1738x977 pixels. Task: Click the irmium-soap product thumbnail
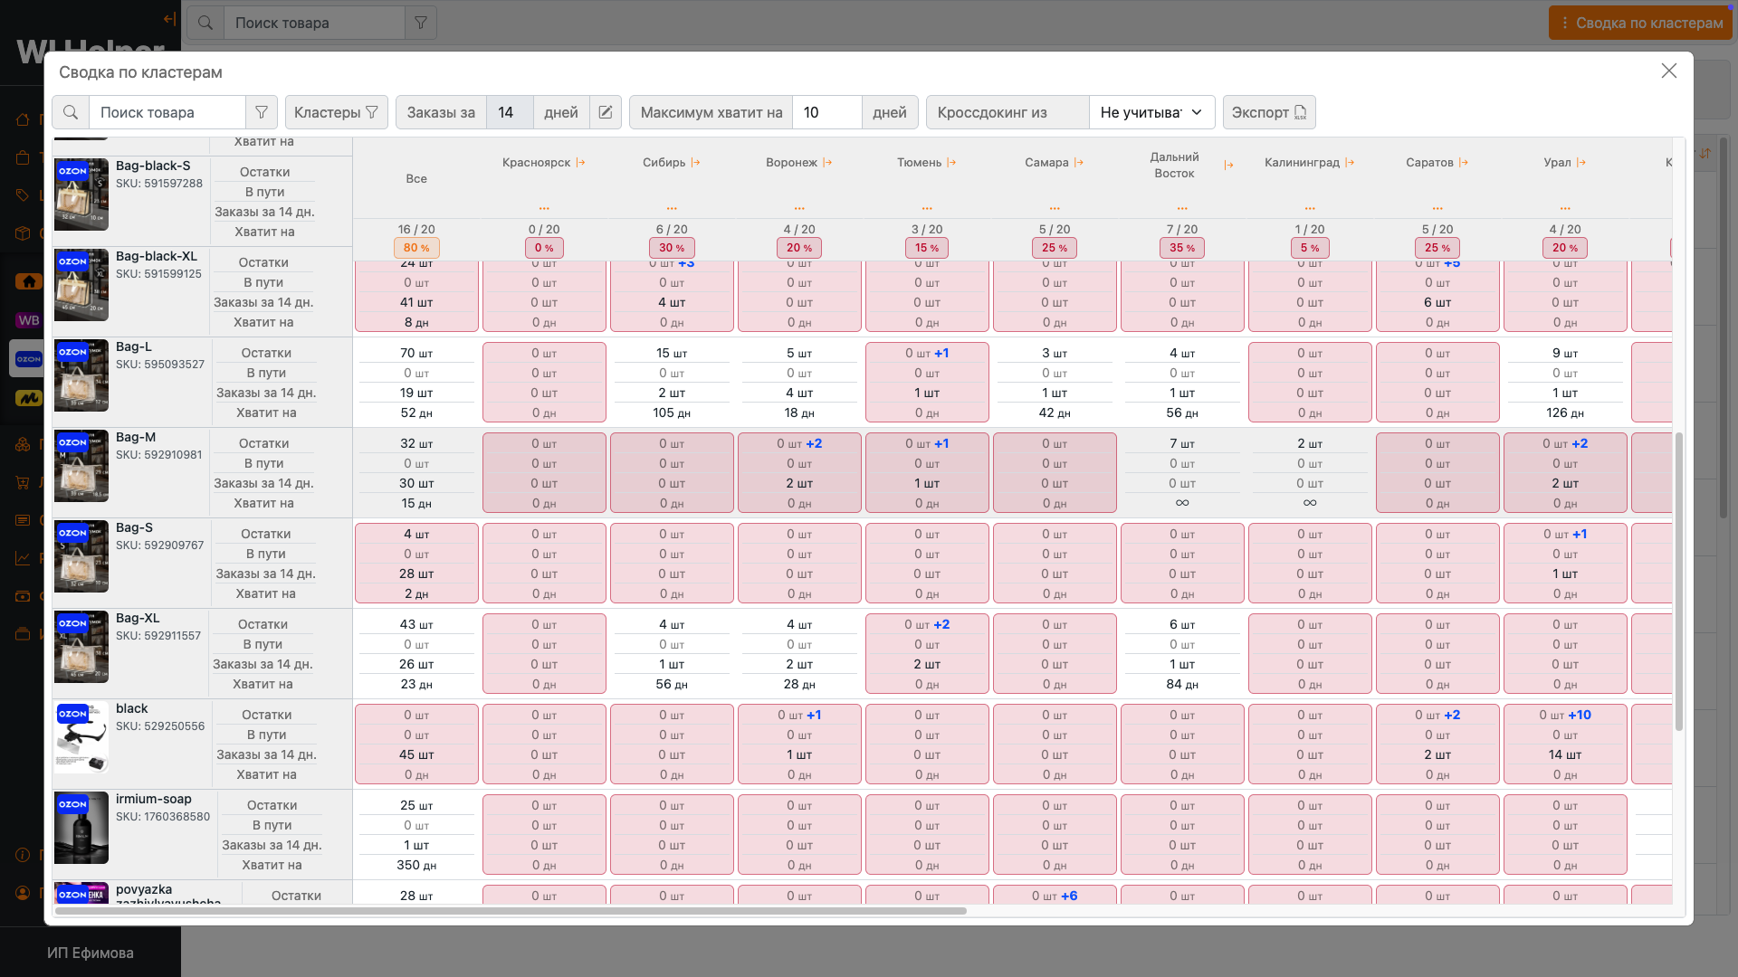click(x=81, y=828)
